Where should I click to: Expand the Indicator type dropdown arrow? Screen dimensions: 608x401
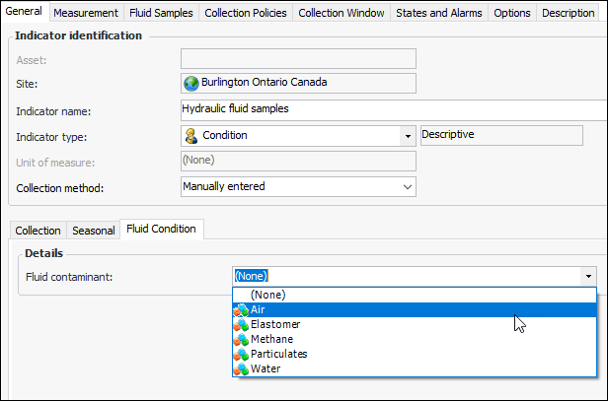[407, 136]
